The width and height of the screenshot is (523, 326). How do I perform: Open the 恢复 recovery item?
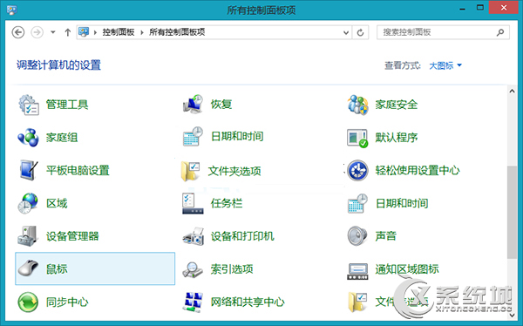207,105
